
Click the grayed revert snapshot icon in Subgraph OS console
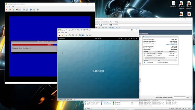click(76, 35)
